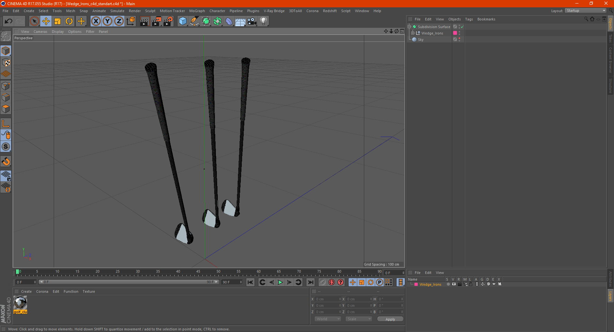Toggle Subdivision Surface enable checkmark
The width and height of the screenshot is (614, 332).
(x=462, y=27)
